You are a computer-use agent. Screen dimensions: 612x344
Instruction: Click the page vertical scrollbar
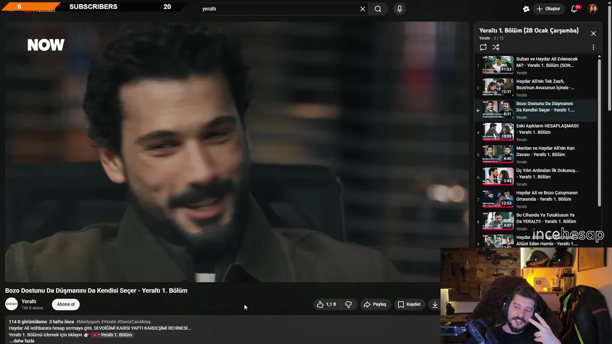point(610,57)
